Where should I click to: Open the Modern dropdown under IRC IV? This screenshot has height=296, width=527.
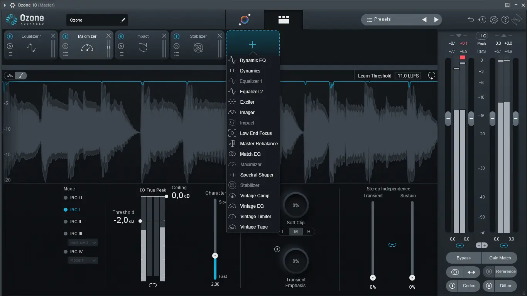coord(82,260)
